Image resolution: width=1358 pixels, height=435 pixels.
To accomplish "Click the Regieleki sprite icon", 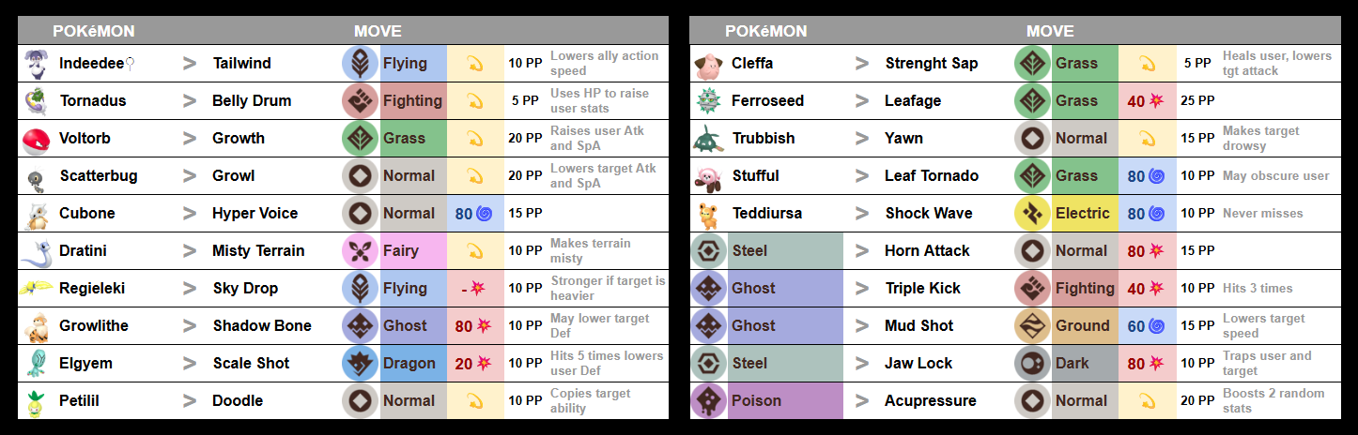I will click(36, 289).
